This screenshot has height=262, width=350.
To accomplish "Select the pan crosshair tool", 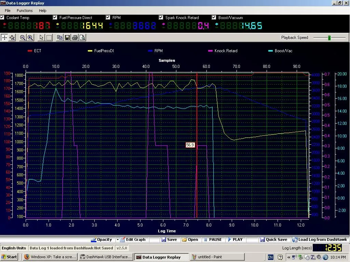I will click(x=4, y=38).
